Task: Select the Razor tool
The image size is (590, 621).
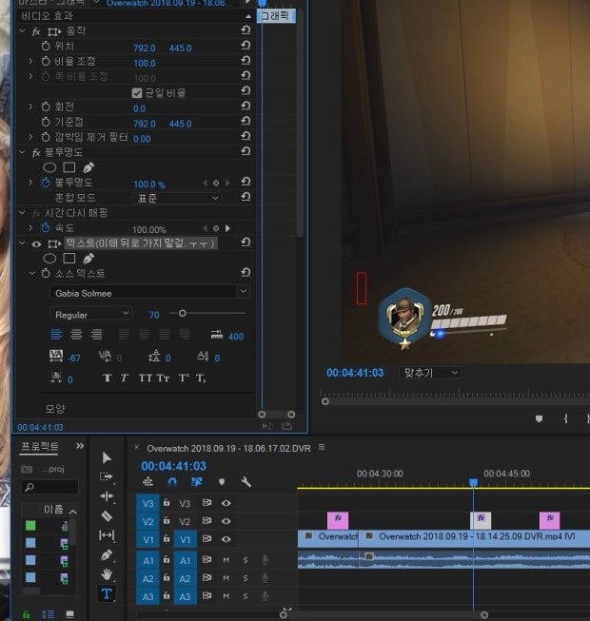Action: point(107,515)
